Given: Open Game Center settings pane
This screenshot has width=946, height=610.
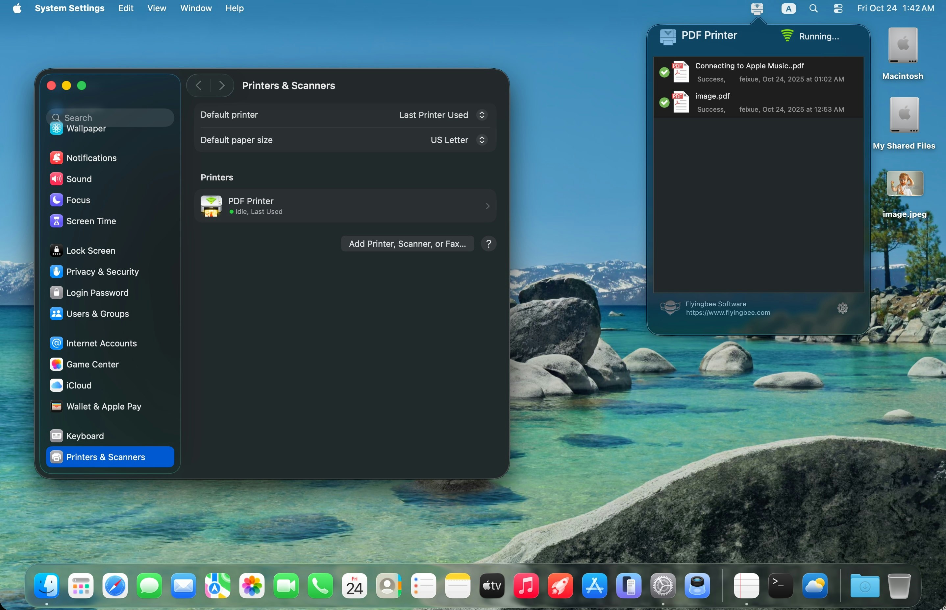Looking at the screenshot, I should coord(92,364).
